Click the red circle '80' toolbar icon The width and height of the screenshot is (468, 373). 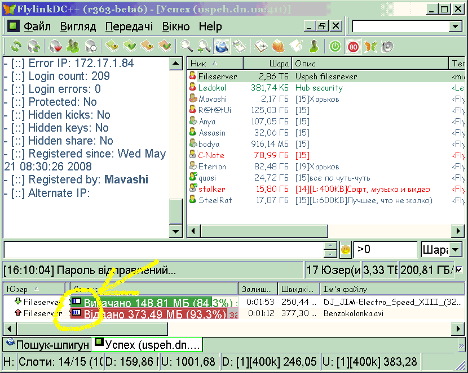coord(353,46)
